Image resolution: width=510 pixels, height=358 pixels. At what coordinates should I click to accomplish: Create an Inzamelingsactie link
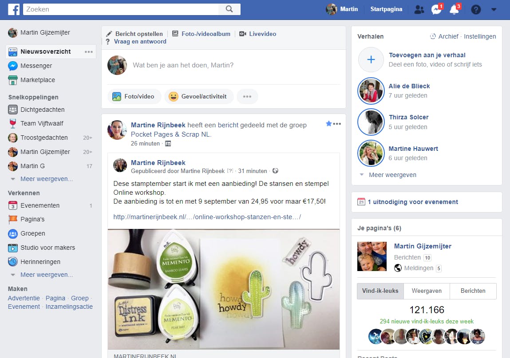(69, 307)
